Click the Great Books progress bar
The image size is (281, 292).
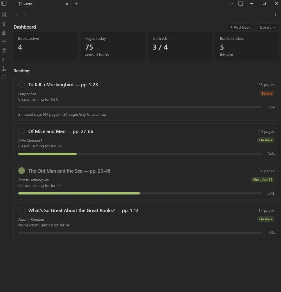(140, 233)
